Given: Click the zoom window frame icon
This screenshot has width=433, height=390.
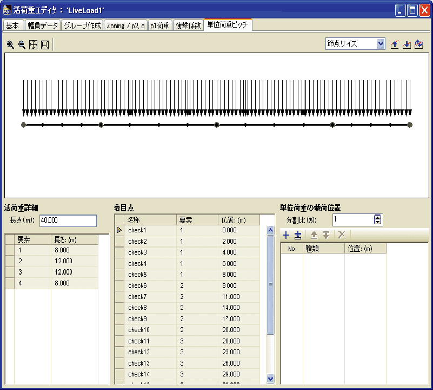Looking at the screenshot, I should 45,45.
